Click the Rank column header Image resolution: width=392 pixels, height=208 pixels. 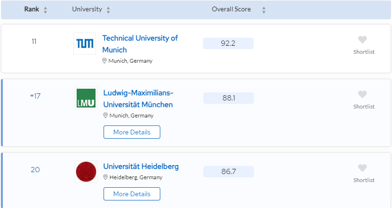pyautogui.click(x=32, y=9)
